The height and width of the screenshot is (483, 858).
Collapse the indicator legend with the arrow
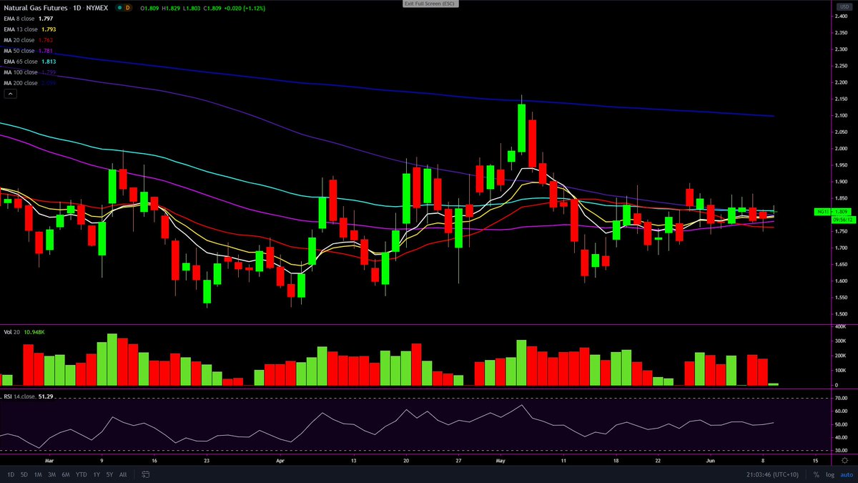coord(10,93)
